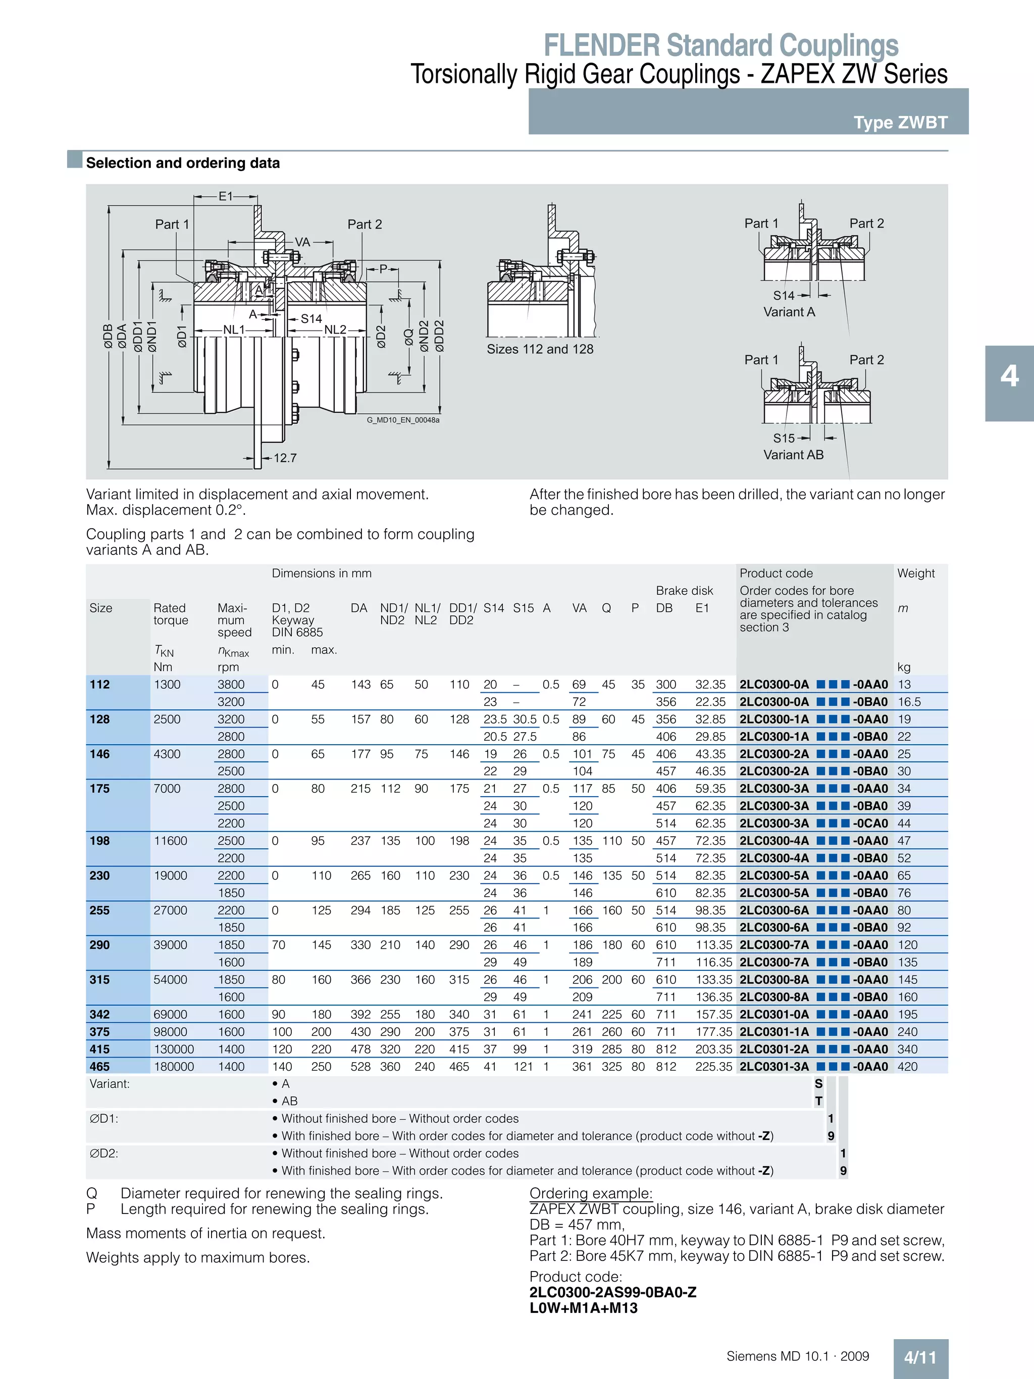Click the Sizes 112 and 128 drawing
Viewport: 1034px width, 1379px height.
point(540,281)
